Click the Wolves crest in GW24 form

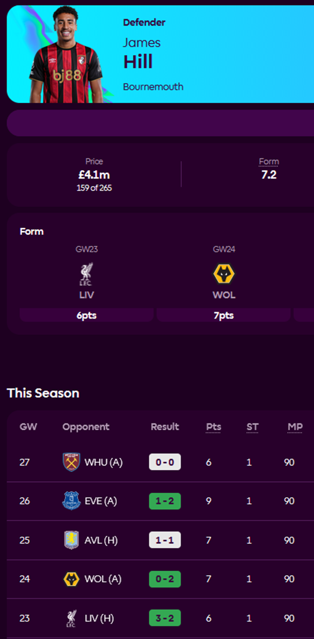point(224,274)
